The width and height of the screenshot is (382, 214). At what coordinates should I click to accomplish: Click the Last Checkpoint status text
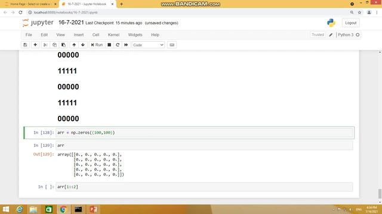pyautogui.click(x=113, y=23)
